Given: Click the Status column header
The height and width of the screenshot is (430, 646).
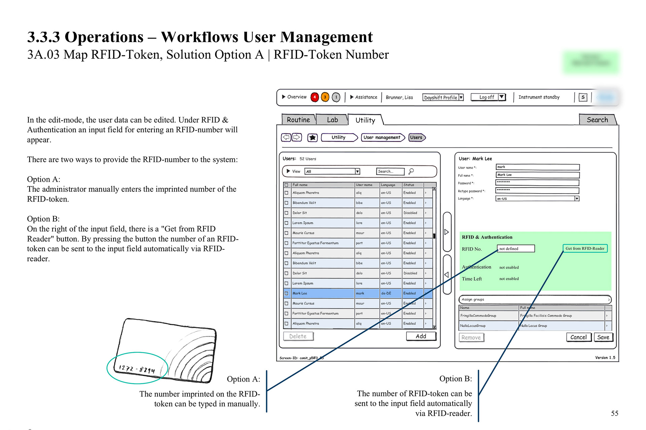Looking at the screenshot, I should pyautogui.click(x=413, y=185).
